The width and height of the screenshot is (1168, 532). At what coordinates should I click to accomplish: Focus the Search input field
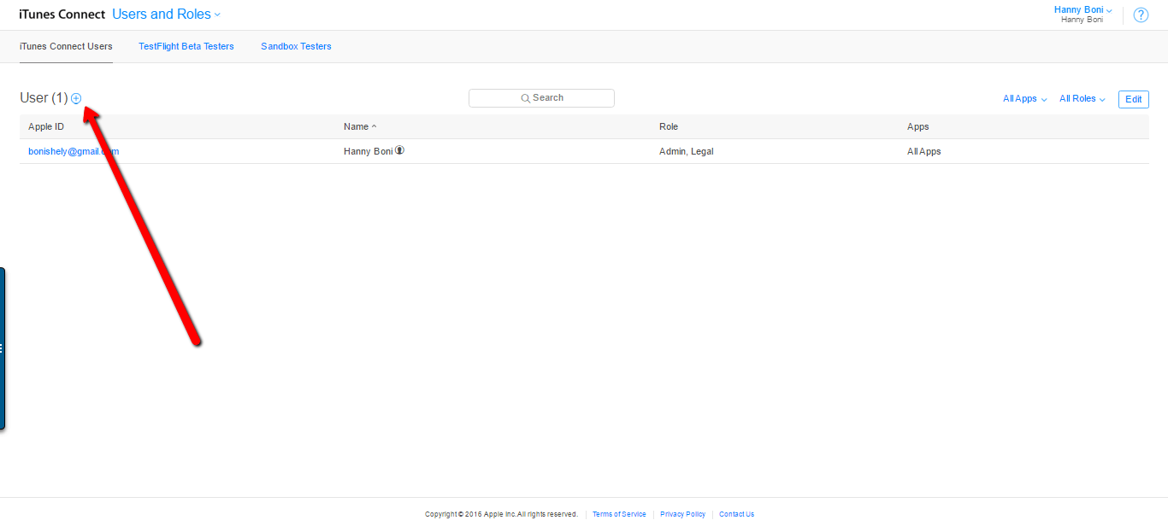(x=541, y=98)
